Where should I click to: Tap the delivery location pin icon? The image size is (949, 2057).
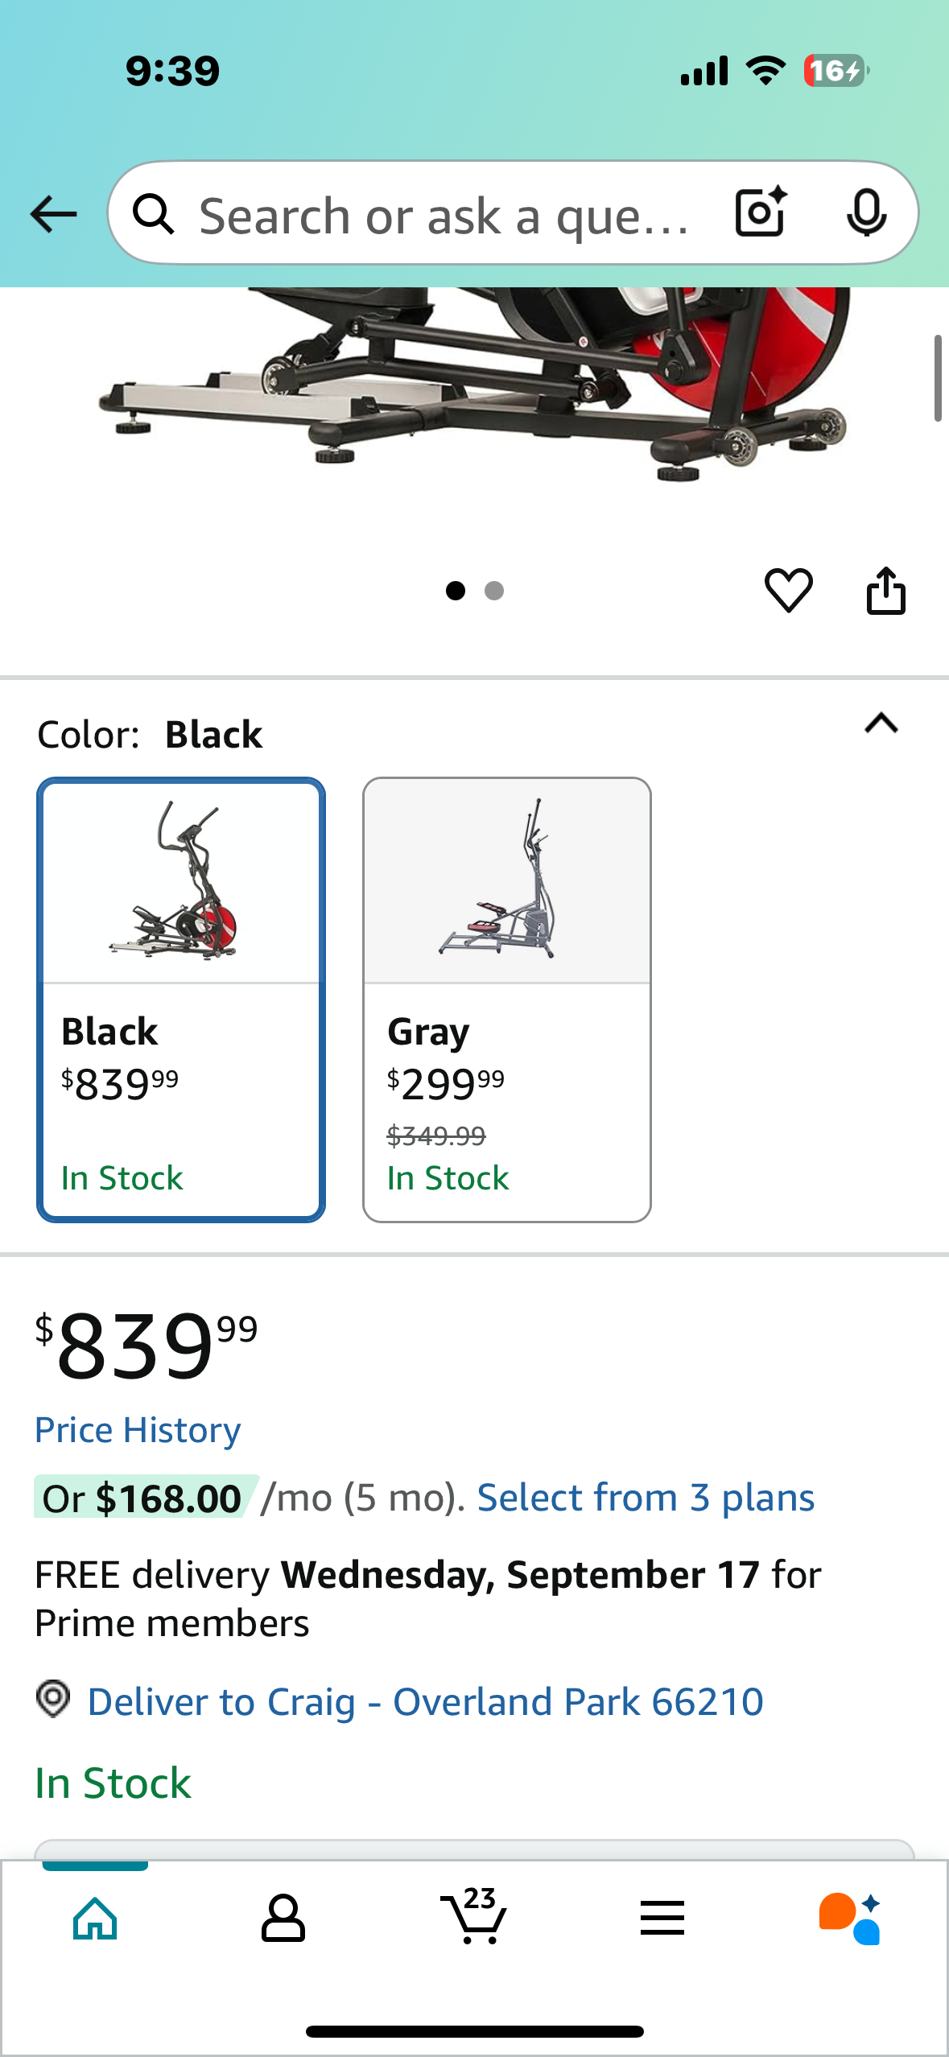(x=53, y=1699)
